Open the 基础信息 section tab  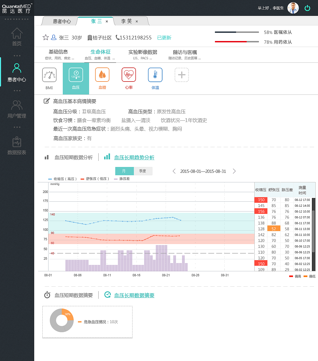[59, 55]
